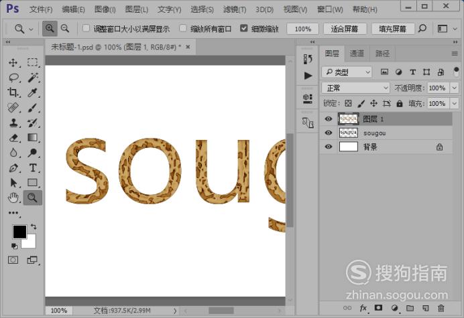Change the screen mode
Screen dimensions: 464x318
[32, 260]
